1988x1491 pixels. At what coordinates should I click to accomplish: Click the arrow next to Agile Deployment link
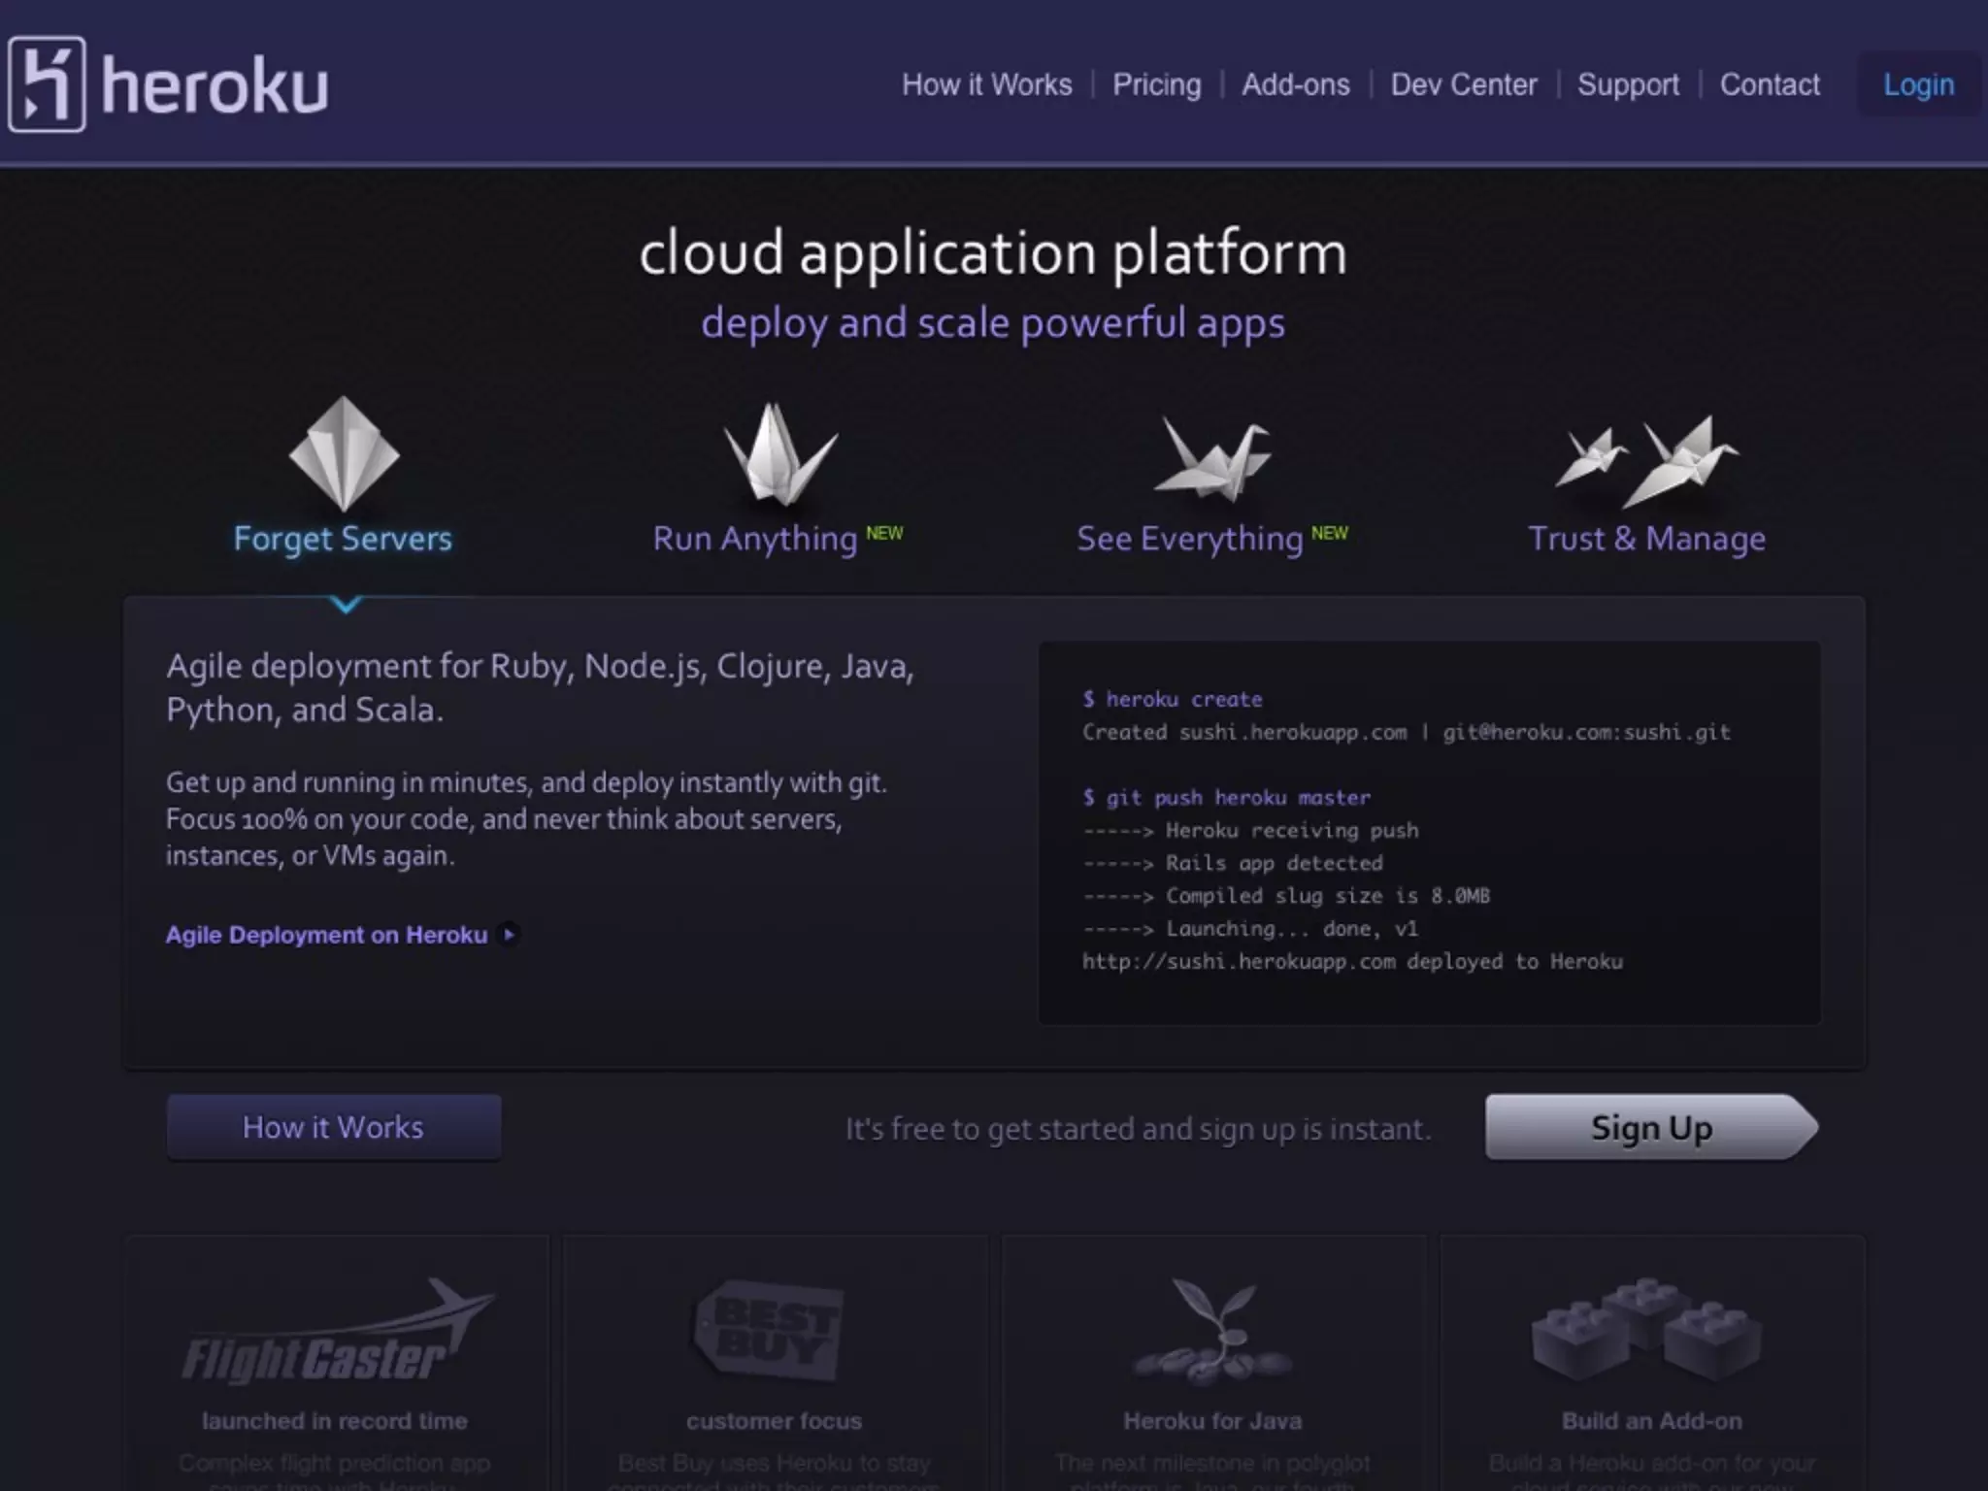coord(509,935)
